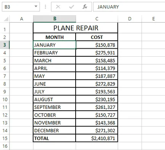This screenshot has width=165, height=150.
Task: Select column C header
Action: coord(97,19)
